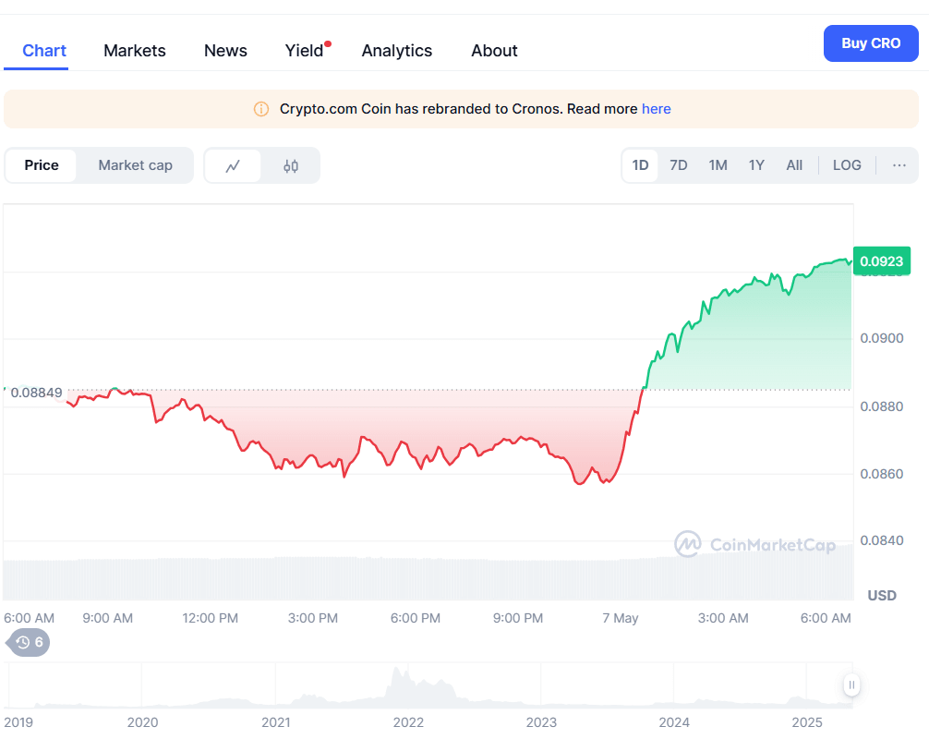Click the 0.0840 price axis label
The width and height of the screenshot is (929, 751).
pos(882,540)
